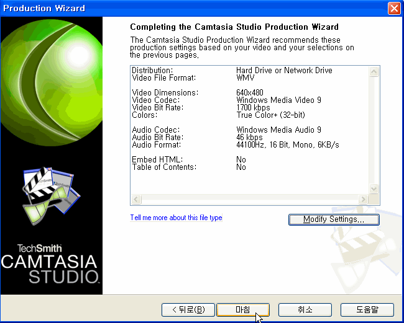Close the Production Wizard window
Screen dimensions: 404x323
394,8
